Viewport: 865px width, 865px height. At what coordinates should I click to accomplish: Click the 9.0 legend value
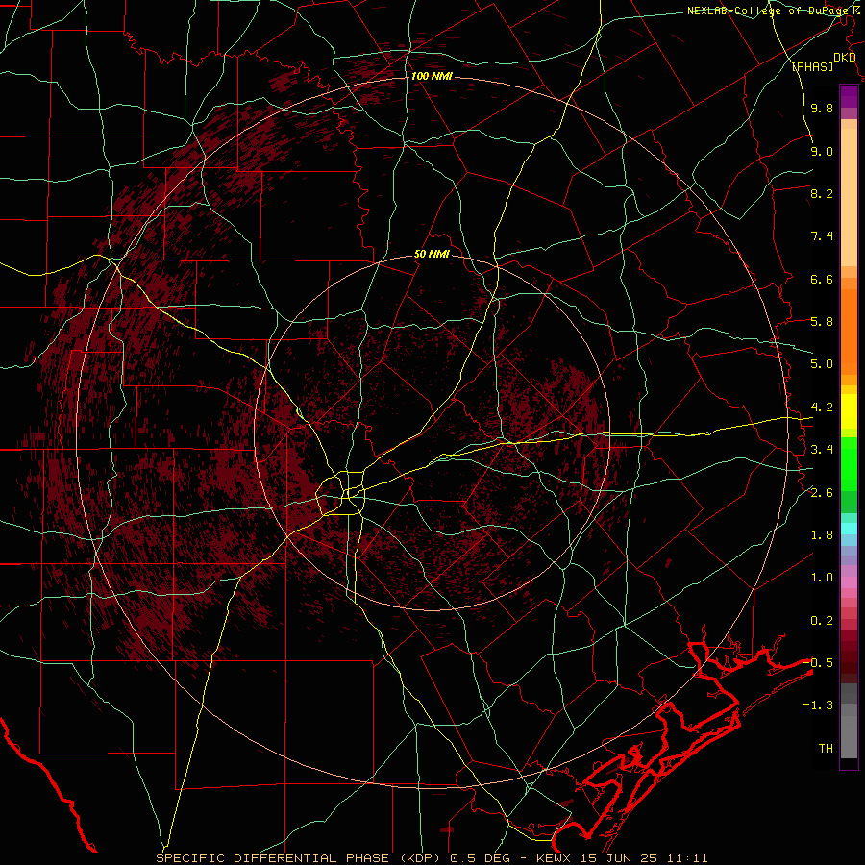[x=822, y=151]
